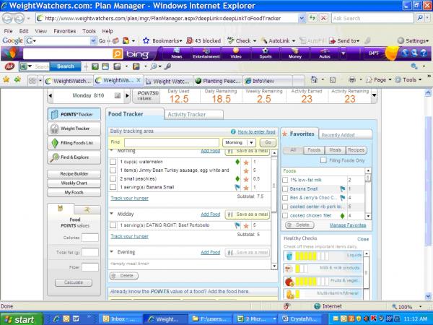The height and width of the screenshot is (325, 433).
Task: Click the IE Print icon
Action: click(x=352, y=80)
